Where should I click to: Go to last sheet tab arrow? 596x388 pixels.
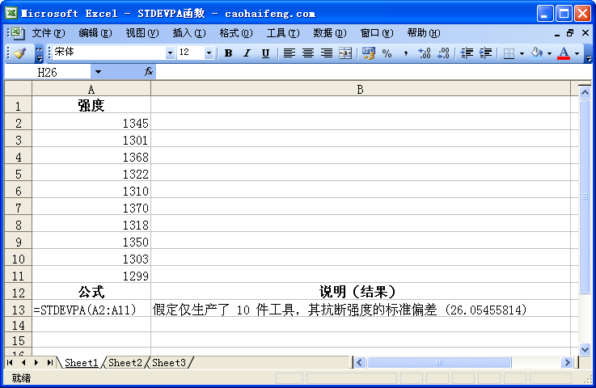pos(50,363)
